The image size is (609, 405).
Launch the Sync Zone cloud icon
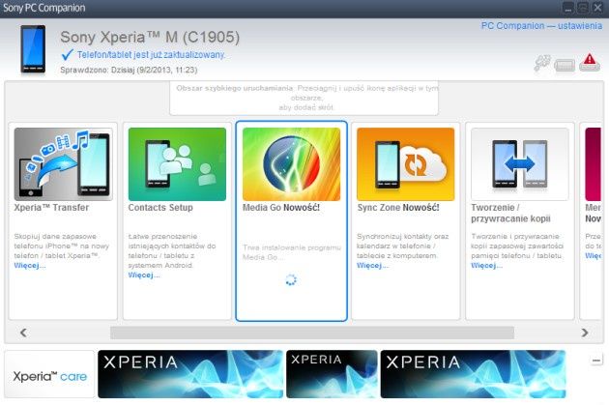[x=405, y=164]
